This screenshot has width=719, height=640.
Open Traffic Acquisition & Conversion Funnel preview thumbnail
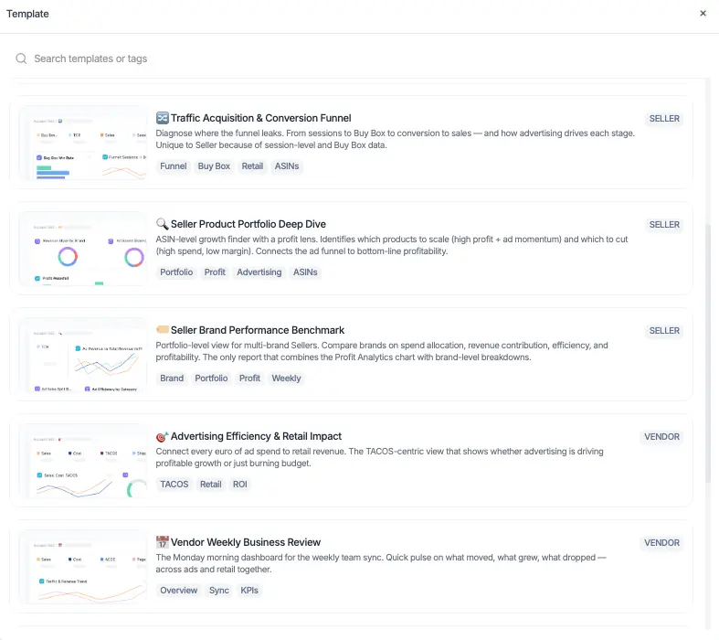pyautogui.click(x=83, y=143)
